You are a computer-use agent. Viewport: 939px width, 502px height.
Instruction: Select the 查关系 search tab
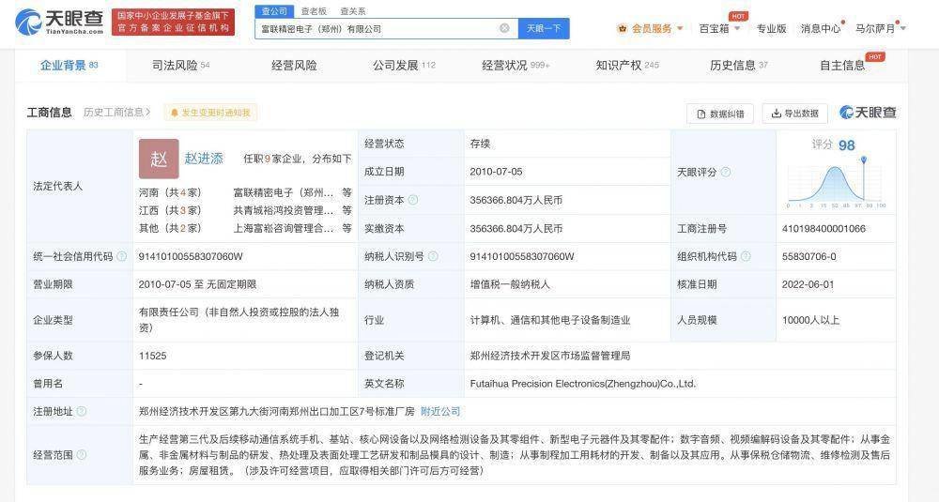coord(353,10)
